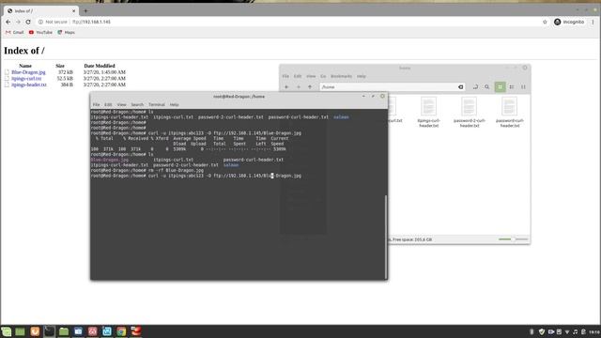This screenshot has height=338, width=601.
Task: Select the 'Index of /' browser tab
Action: [40, 10]
